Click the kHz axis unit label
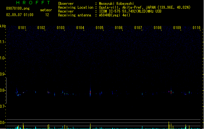The height and width of the screenshot is (129, 204). point(3,26)
